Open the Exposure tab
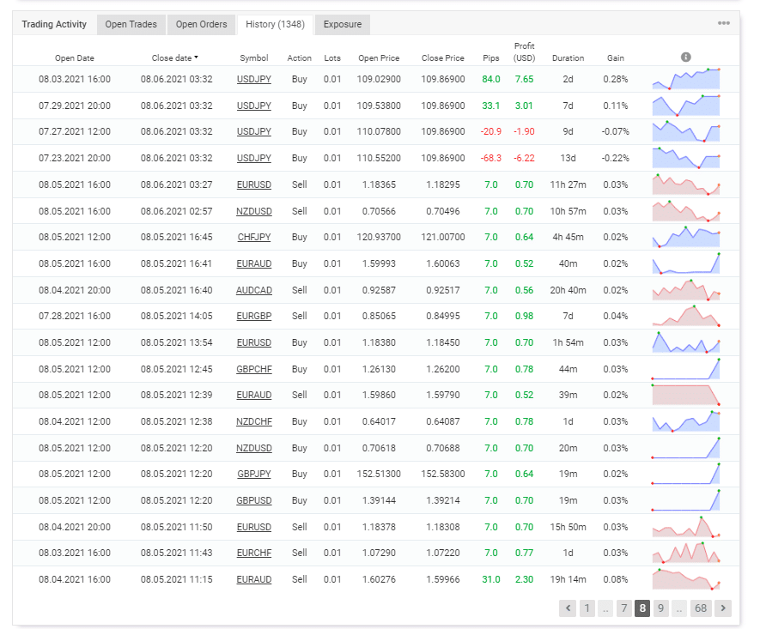This screenshot has height=629, width=760. [342, 24]
